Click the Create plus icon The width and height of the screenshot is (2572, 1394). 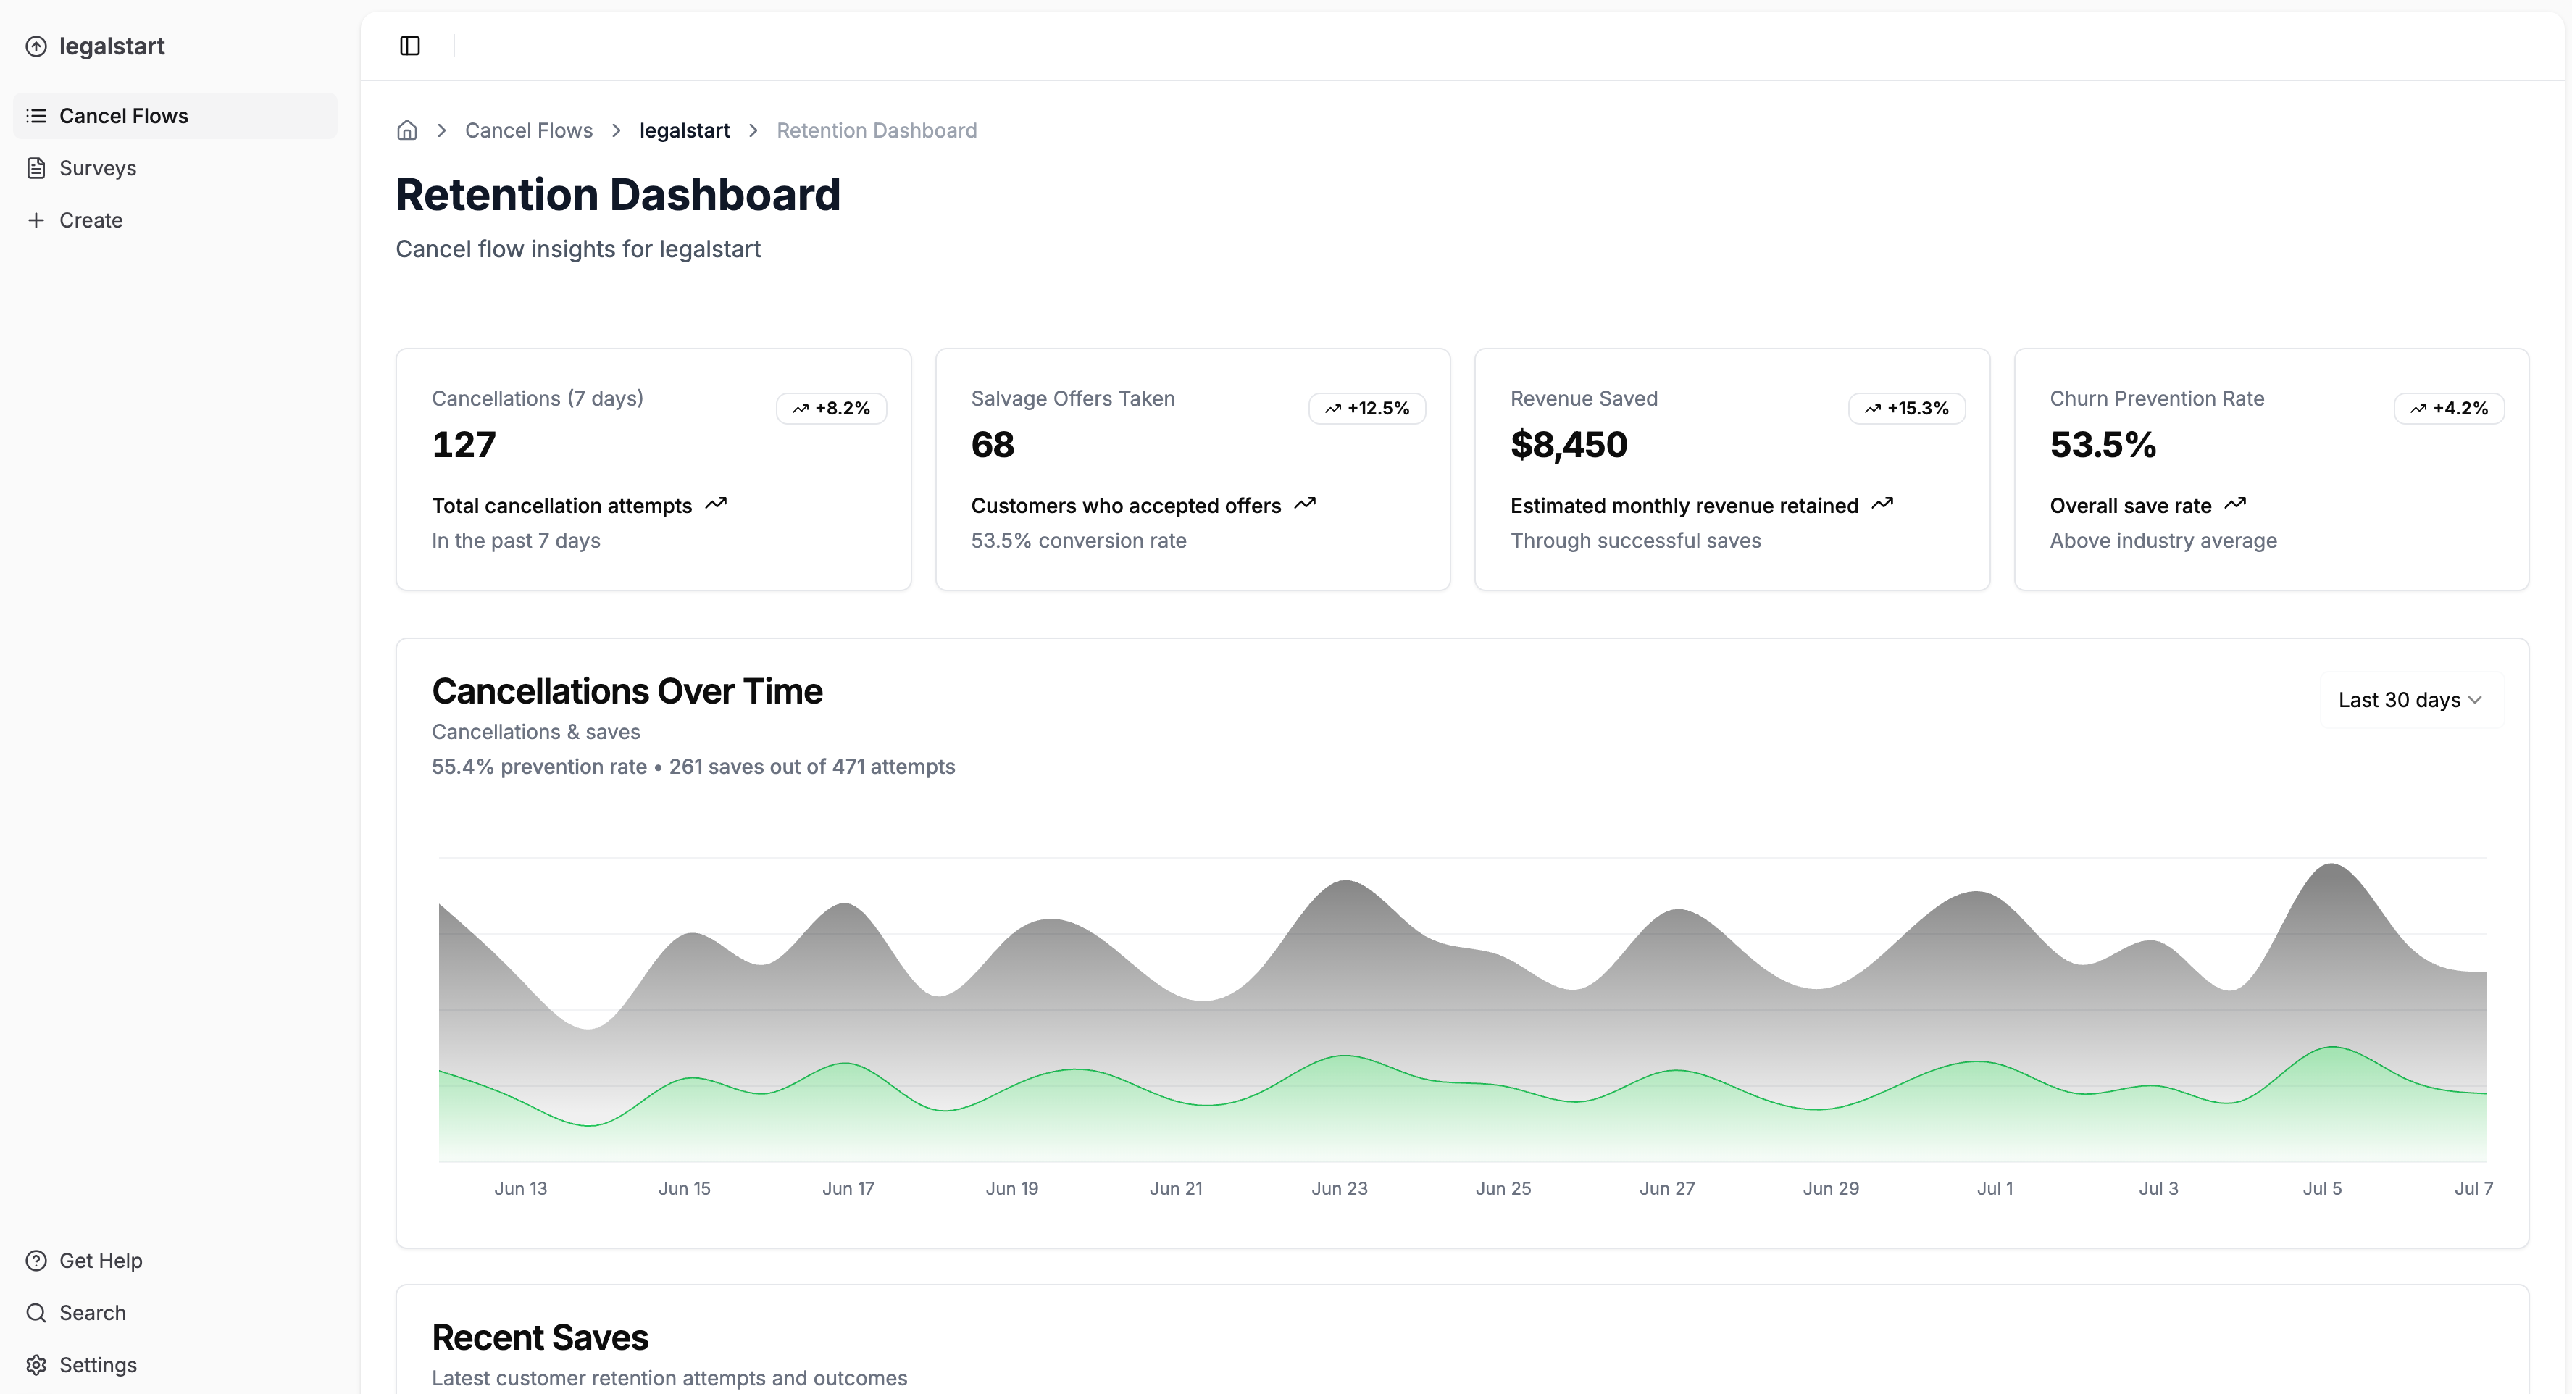click(36, 220)
